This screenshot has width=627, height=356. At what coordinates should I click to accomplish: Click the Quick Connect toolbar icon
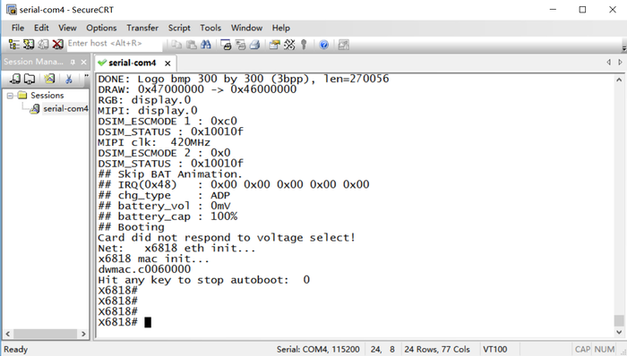pos(29,45)
